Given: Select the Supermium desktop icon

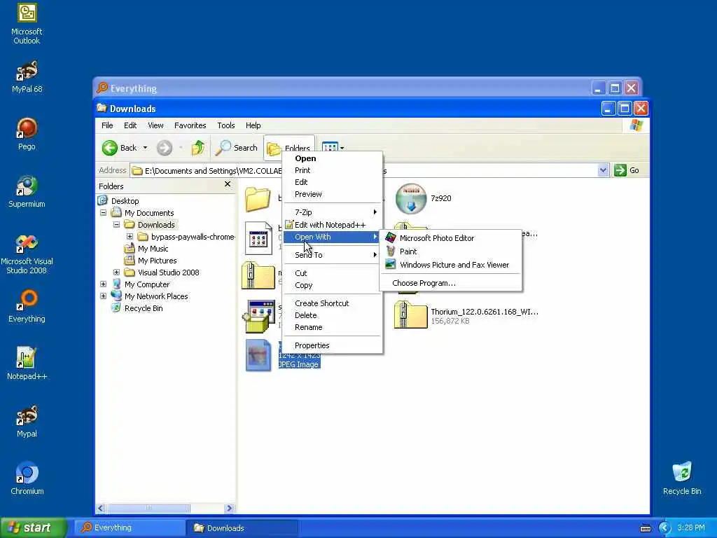Looking at the screenshot, I should 27,191.
